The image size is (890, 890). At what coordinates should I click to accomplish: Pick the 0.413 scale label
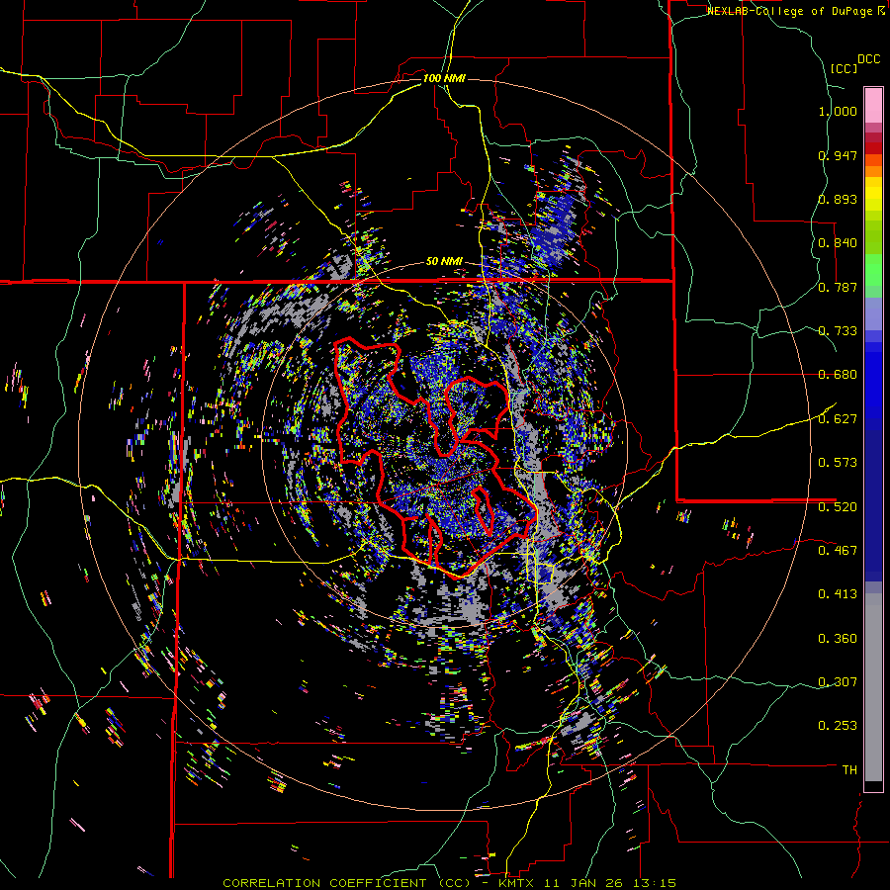pyautogui.click(x=838, y=594)
